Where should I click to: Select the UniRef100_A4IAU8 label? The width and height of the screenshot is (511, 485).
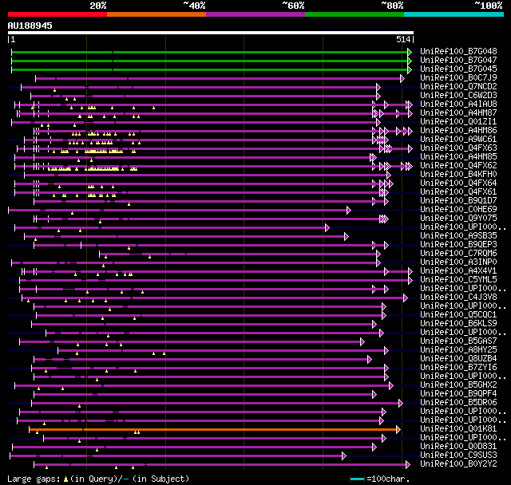coord(458,104)
